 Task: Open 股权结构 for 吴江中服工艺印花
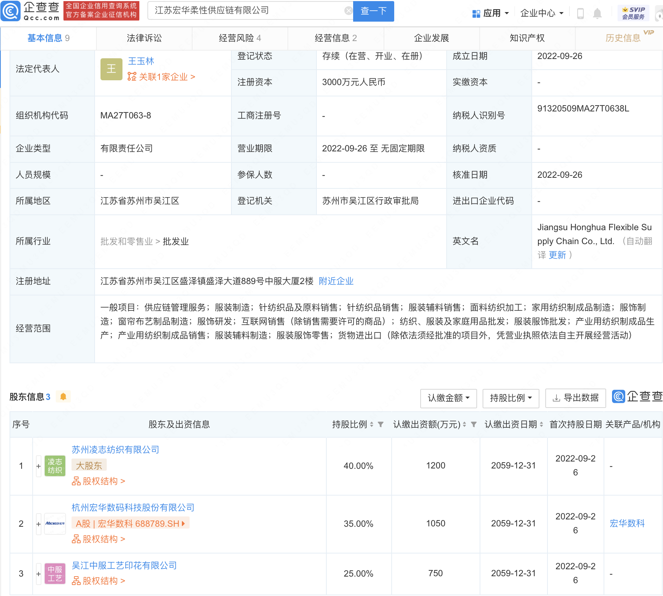pyautogui.click(x=98, y=581)
